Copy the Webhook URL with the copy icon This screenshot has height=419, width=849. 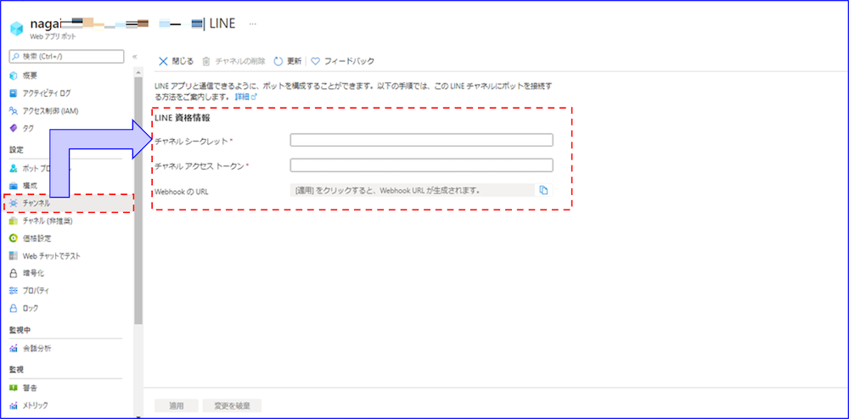[544, 190]
